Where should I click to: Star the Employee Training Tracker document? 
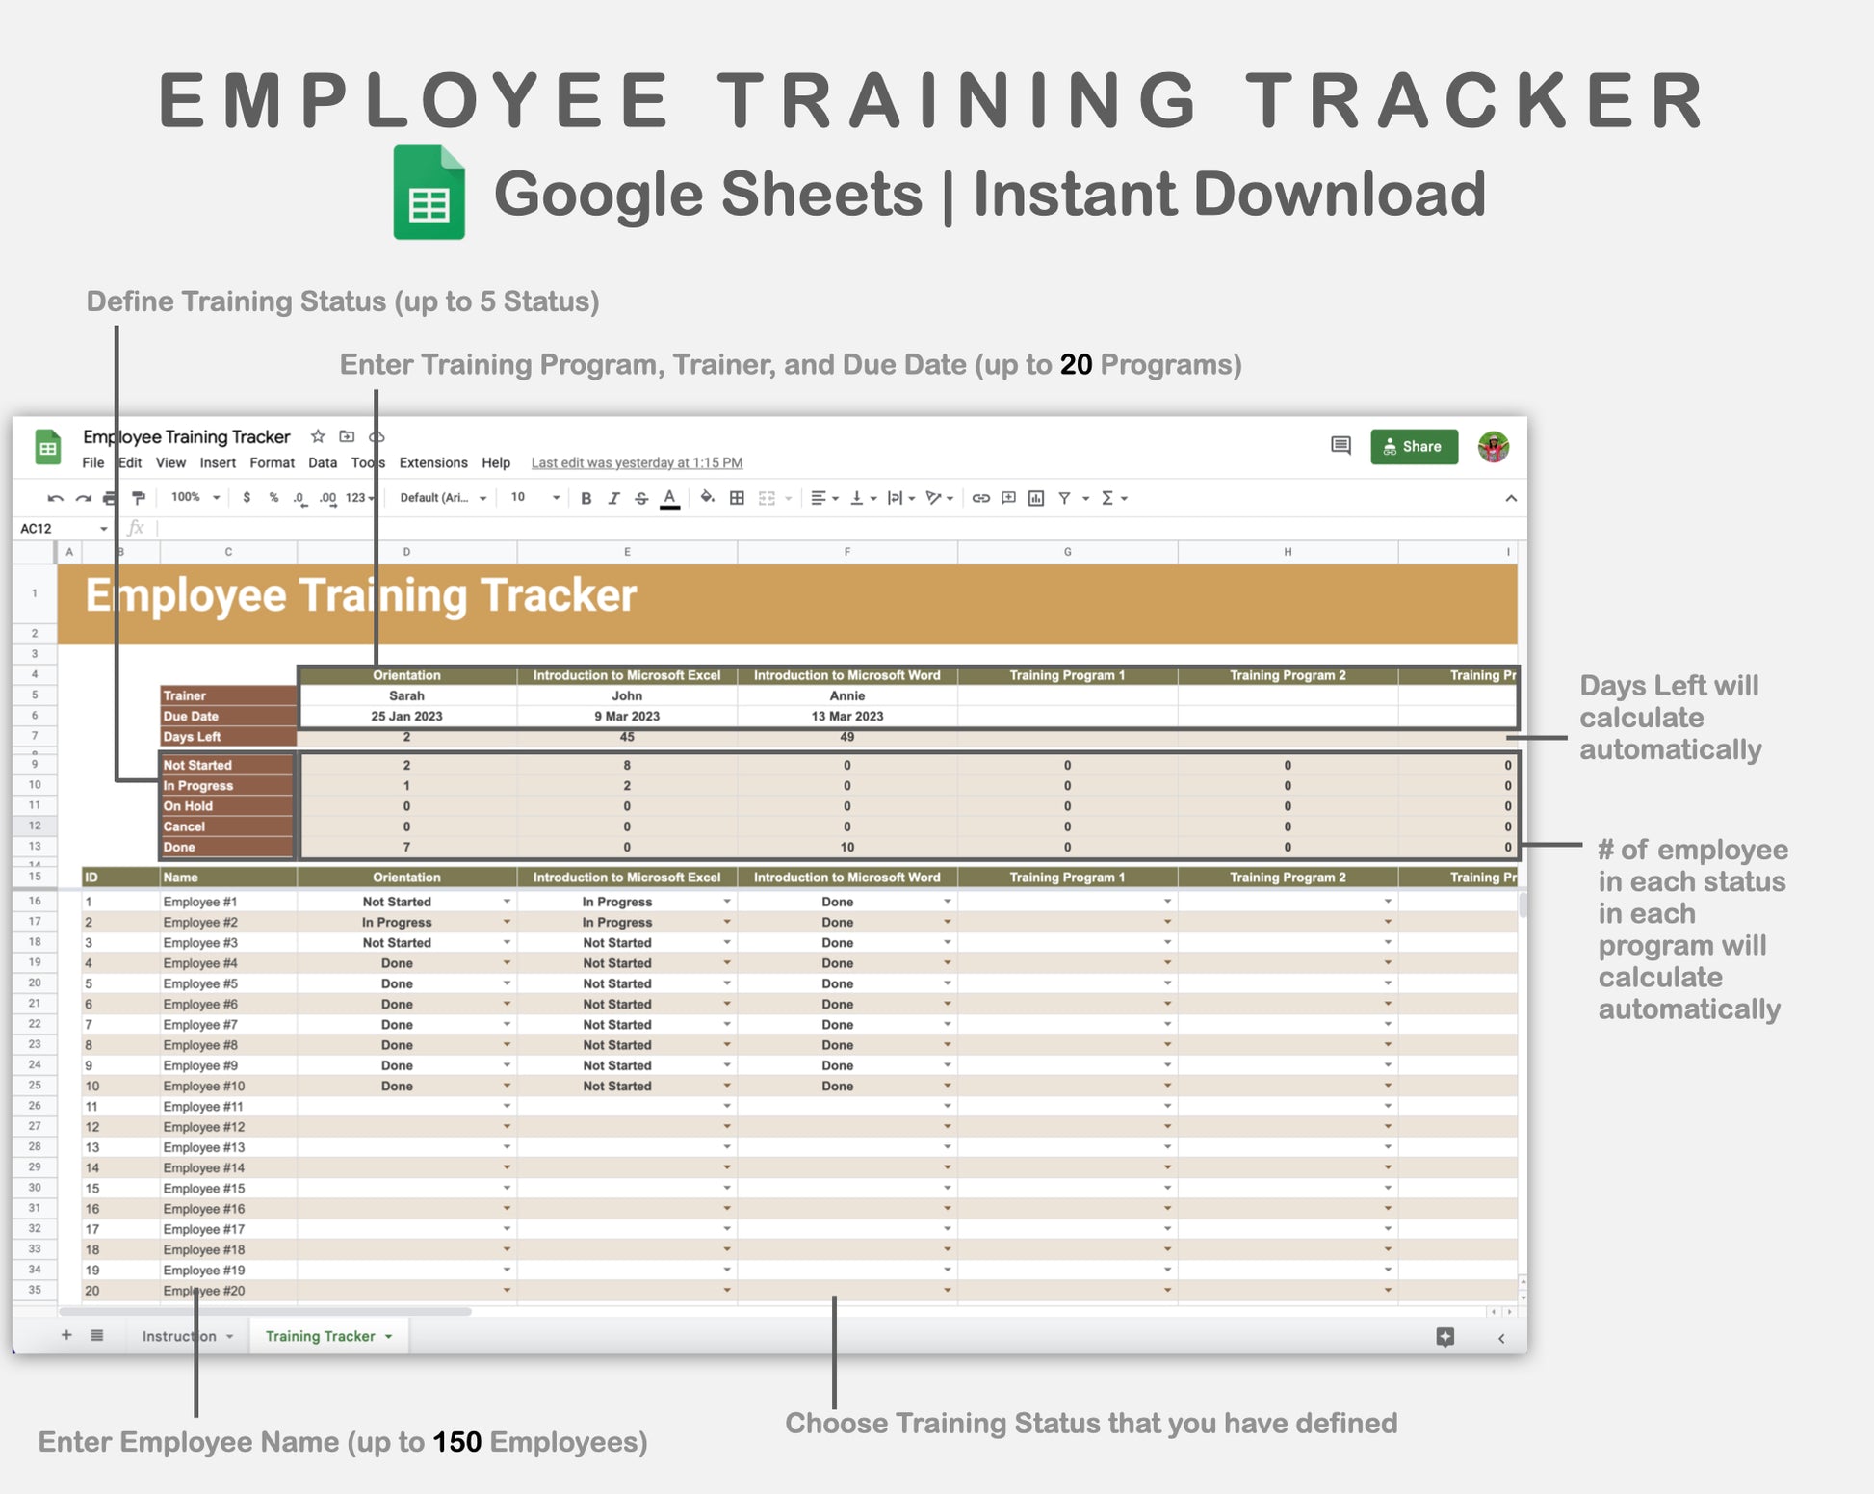point(318,436)
